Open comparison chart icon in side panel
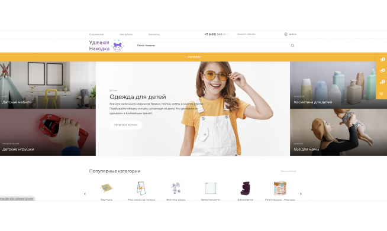This screenshot has height=231, width=387. pos(382,82)
